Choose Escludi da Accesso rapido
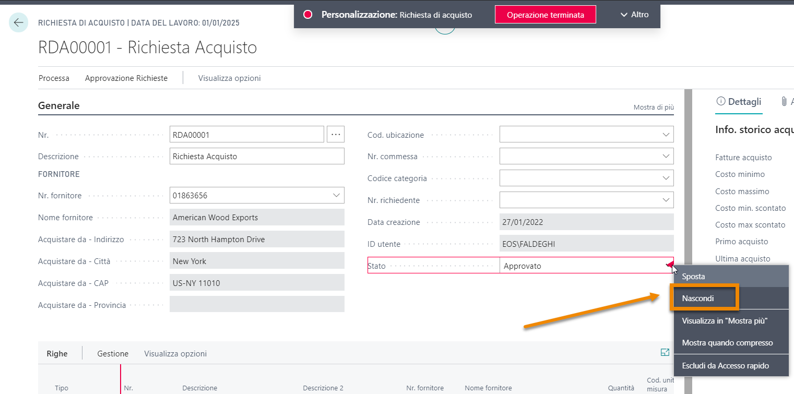The width and height of the screenshot is (794, 394). 725,366
